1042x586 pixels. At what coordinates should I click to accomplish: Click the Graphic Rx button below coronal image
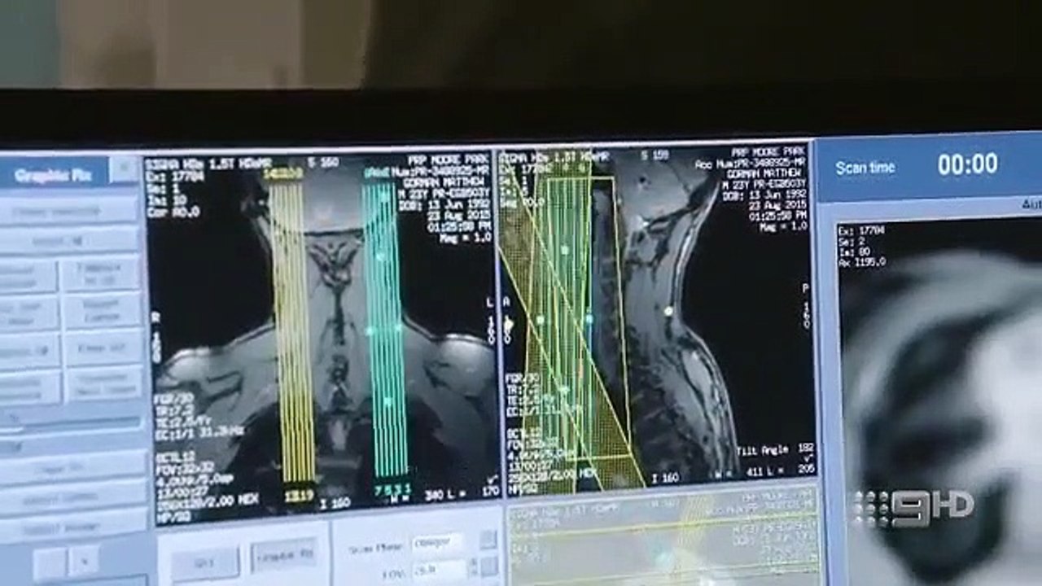[x=282, y=557]
